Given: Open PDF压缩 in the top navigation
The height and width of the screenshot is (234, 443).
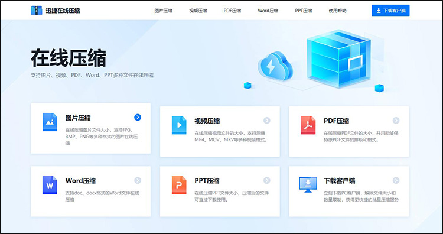Looking at the screenshot, I should pos(232,11).
